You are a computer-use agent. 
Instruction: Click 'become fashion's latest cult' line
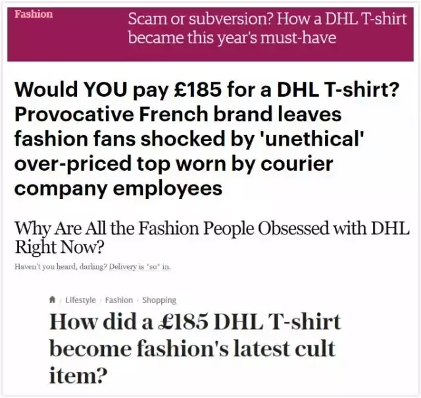(x=193, y=349)
